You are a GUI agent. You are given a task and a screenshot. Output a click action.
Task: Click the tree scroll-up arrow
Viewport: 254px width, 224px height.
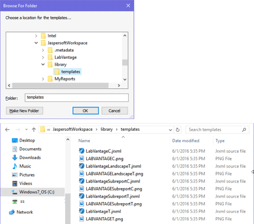click(125, 36)
